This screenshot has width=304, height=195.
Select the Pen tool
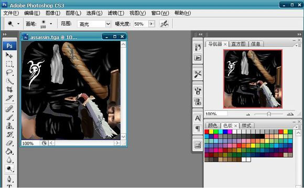(x=9, y=178)
